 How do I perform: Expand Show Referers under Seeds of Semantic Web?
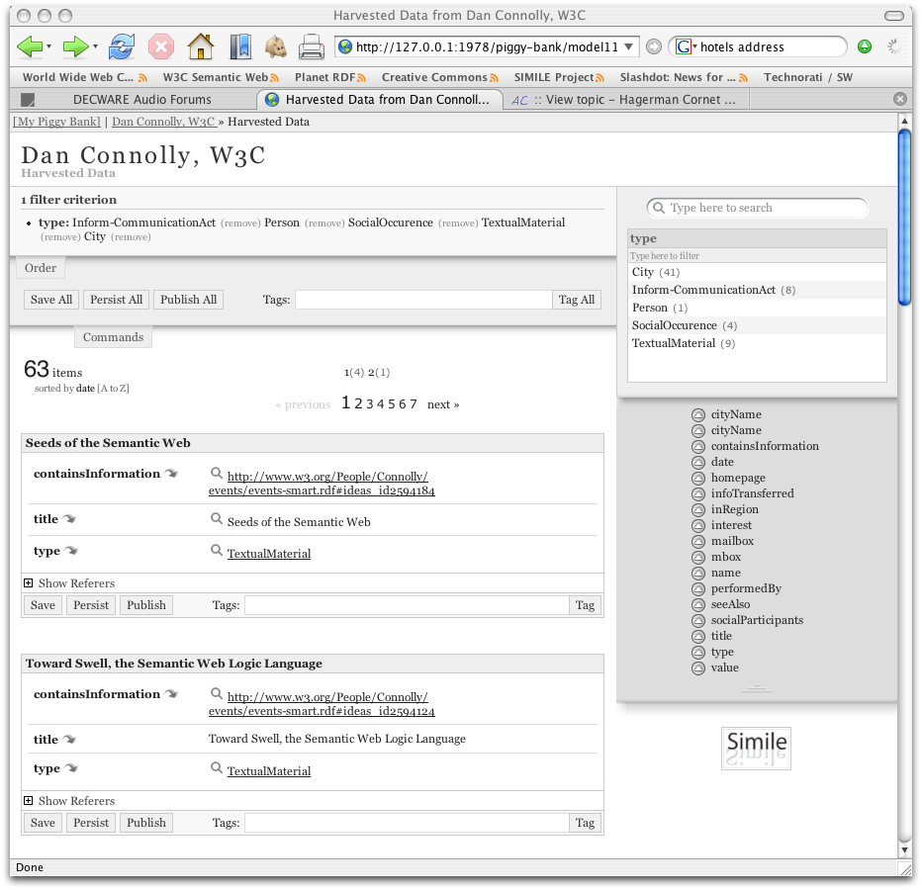[x=29, y=583]
